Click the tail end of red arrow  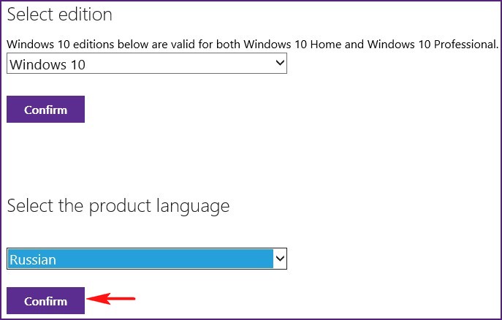coord(132,299)
